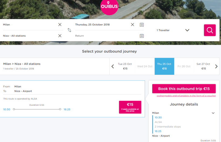Screen dimensions: 221x142
Task: Clear the Milan departure field
Action: coord(60,25)
